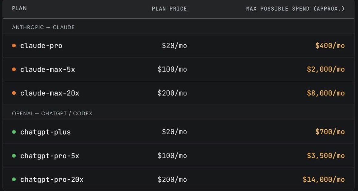358x191 pixels.
Task: Select the claude-max-20x plan name
Action: tap(50, 93)
